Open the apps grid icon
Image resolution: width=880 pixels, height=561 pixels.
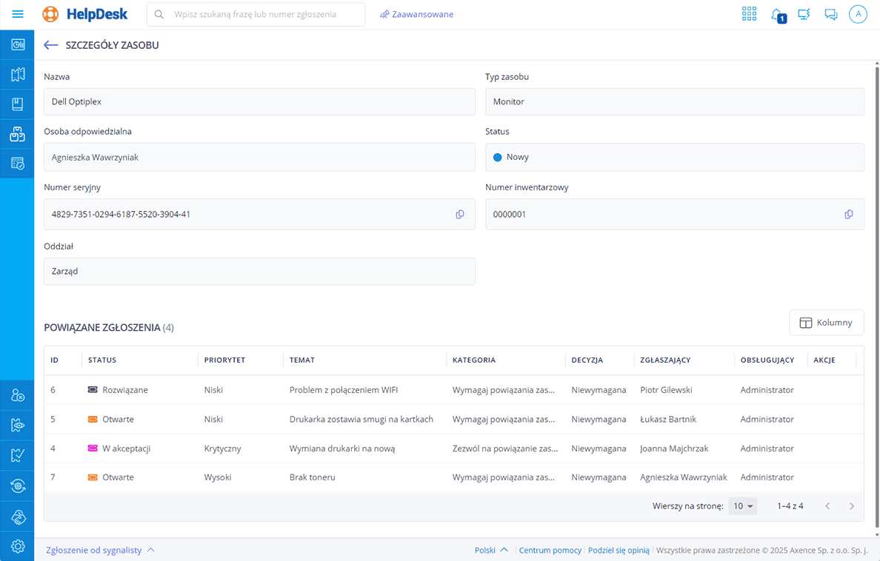click(749, 14)
